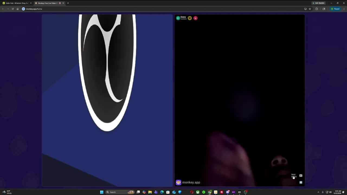The width and height of the screenshot is (347, 195).
Task: Open the Windows Start menu
Action: 102,192
